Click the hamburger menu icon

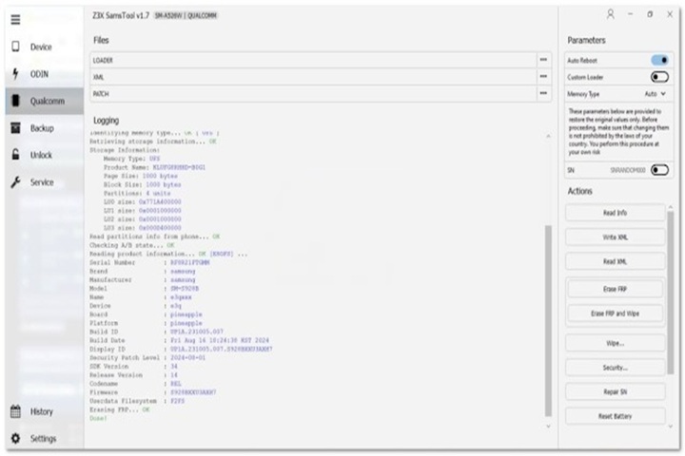click(15, 19)
